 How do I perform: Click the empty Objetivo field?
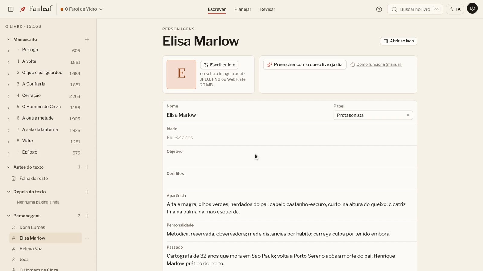click(290, 160)
